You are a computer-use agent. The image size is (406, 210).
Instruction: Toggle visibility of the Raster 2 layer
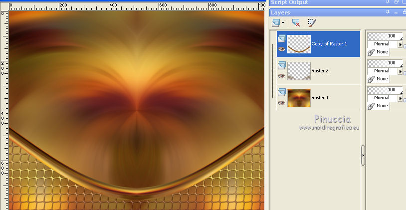click(282, 76)
